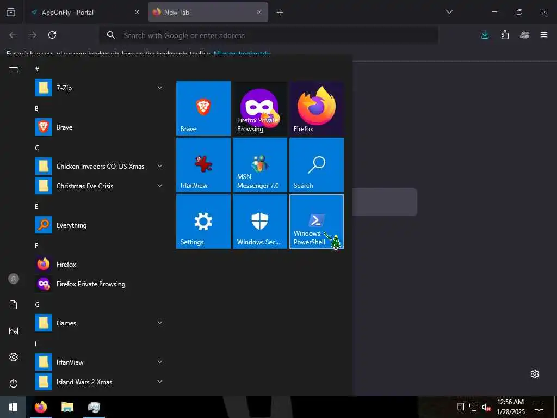The height and width of the screenshot is (418, 557).
Task: Click the Firefox address bar
Action: pos(269,35)
